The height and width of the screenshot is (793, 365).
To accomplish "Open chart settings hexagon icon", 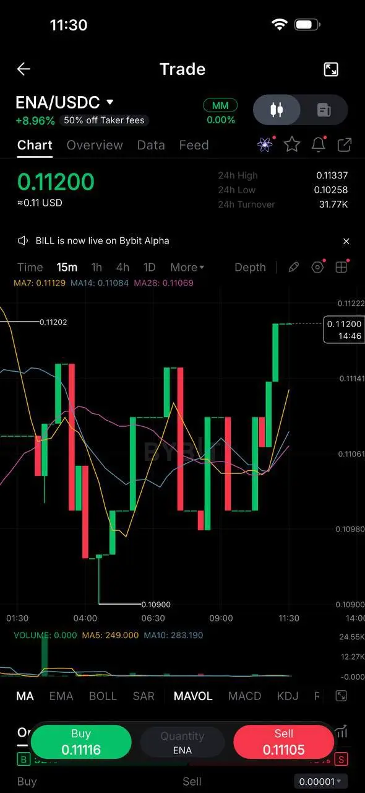I will (317, 267).
